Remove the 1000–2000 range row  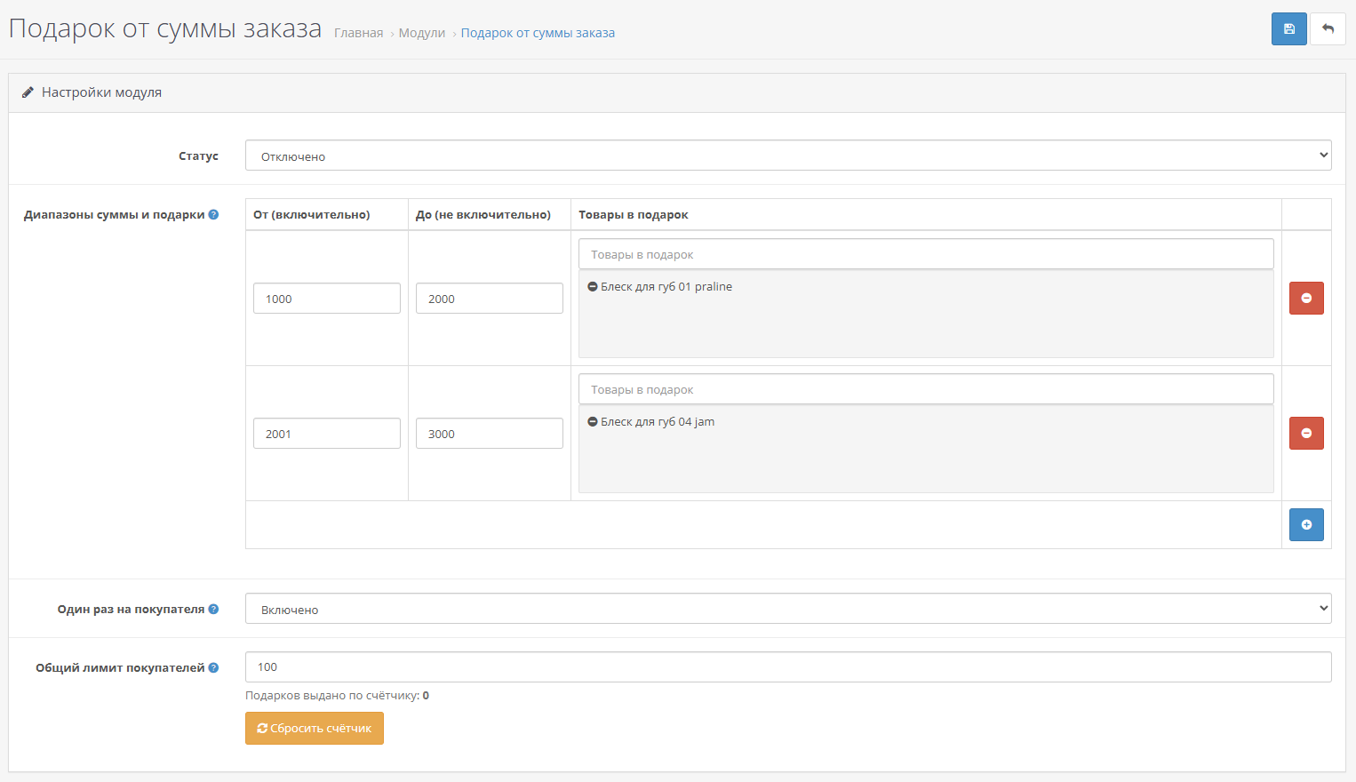[1306, 299]
